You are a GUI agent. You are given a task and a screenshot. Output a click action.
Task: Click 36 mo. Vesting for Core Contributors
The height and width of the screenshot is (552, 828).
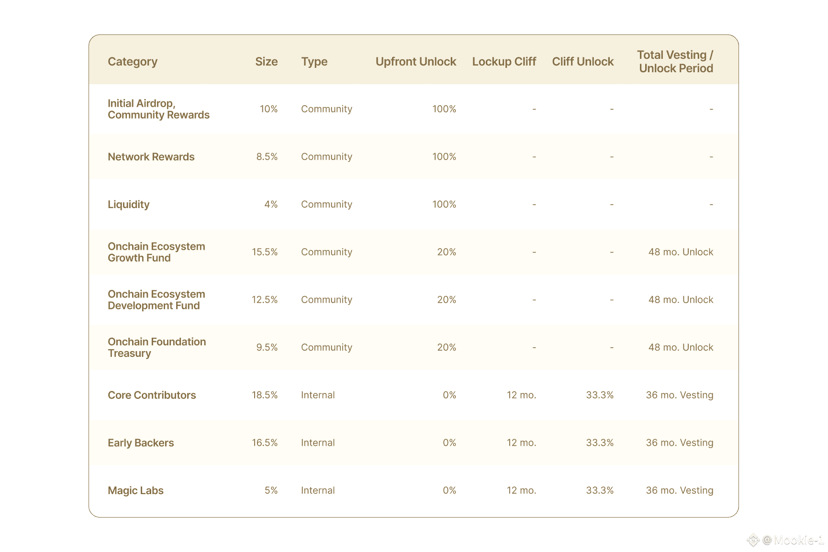pyautogui.click(x=680, y=395)
